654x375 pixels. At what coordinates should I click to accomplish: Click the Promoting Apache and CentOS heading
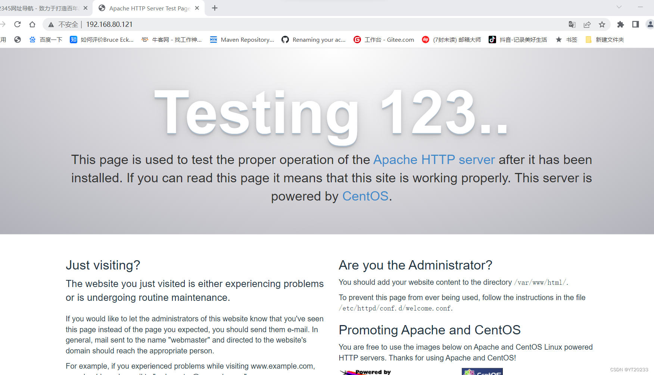point(430,330)
